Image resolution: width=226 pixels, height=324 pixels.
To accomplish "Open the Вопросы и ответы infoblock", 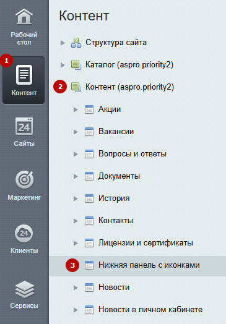I will click(133, 154).
